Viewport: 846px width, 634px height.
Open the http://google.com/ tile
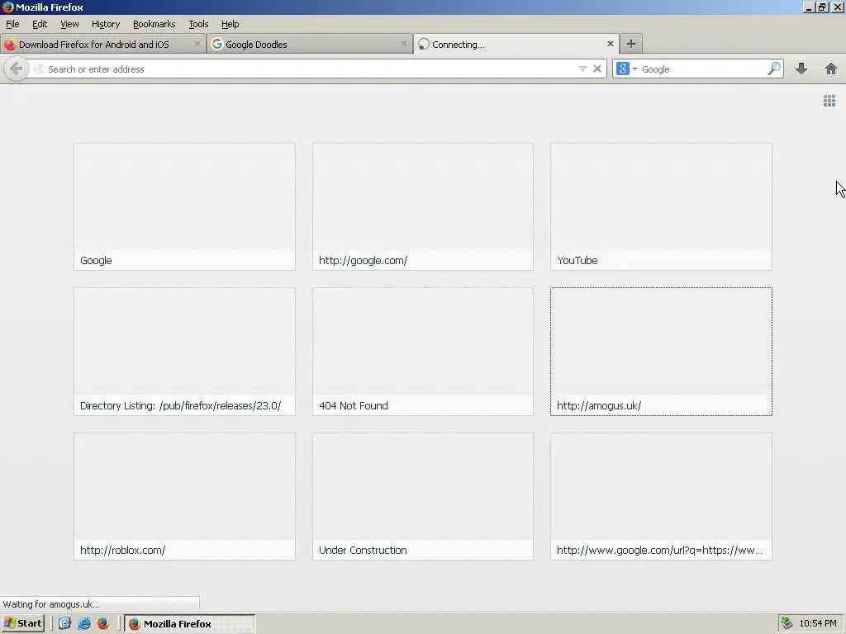pyautogui.click(x=422, y=206)
